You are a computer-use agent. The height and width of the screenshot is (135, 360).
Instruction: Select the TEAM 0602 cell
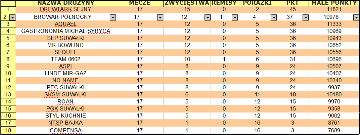coord(66,59)
